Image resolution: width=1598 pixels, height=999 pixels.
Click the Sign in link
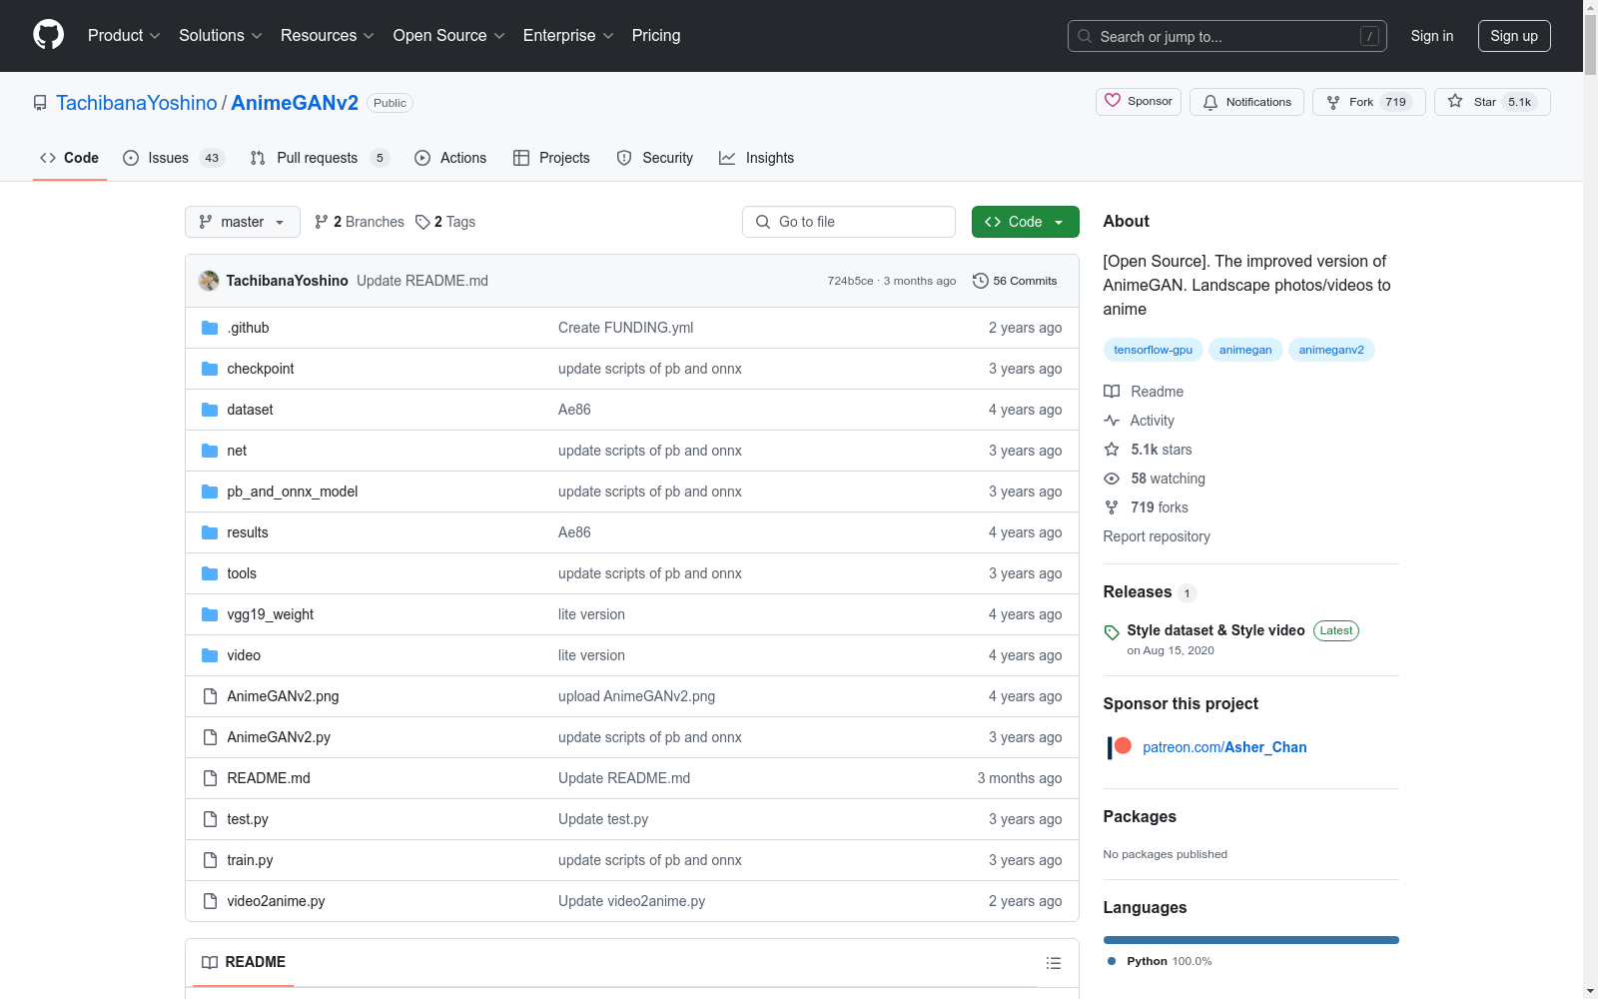click(1432, 36)
